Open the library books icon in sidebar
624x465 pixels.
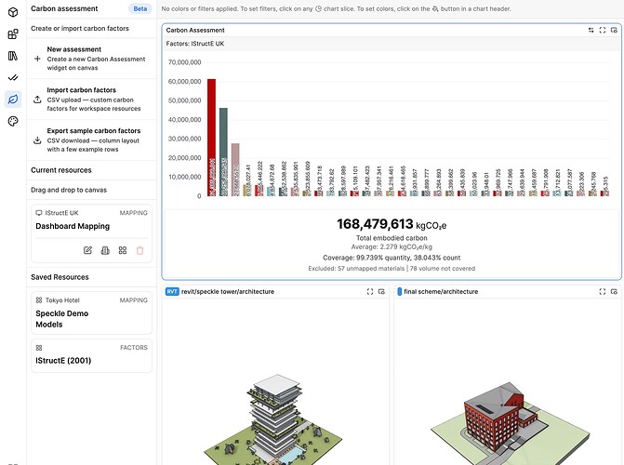pos(13,56)
